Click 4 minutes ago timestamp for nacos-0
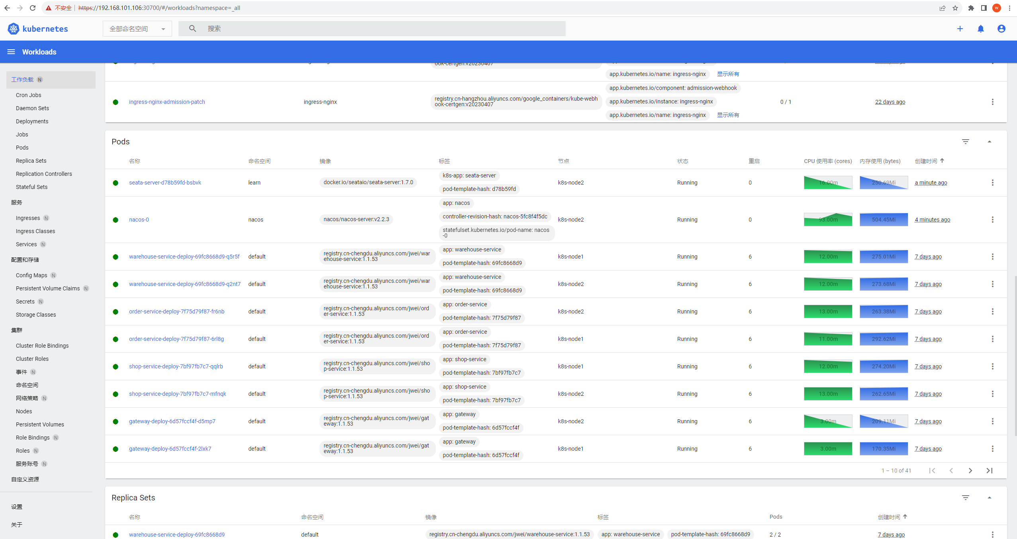Viewport: 1017px width, 539px height. [932, 220]
